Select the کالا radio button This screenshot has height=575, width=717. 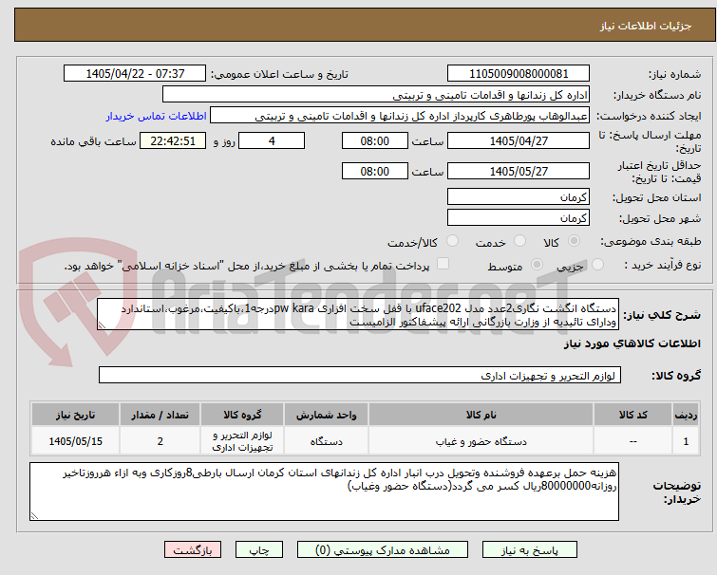574,241
